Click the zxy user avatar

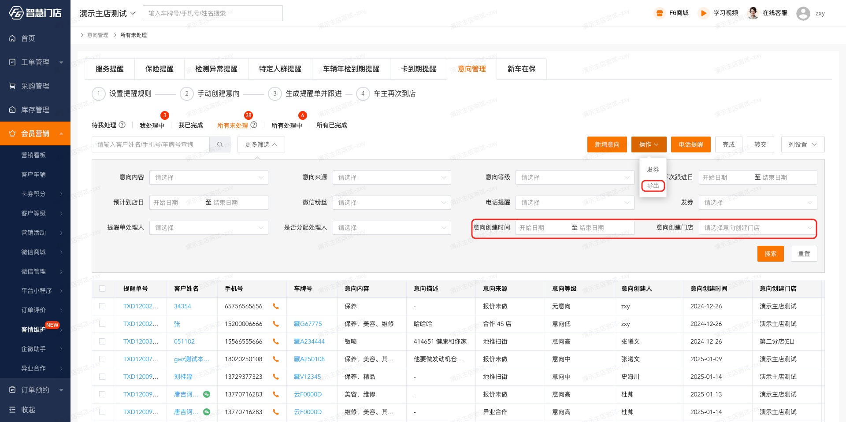(x=803, y=13)
